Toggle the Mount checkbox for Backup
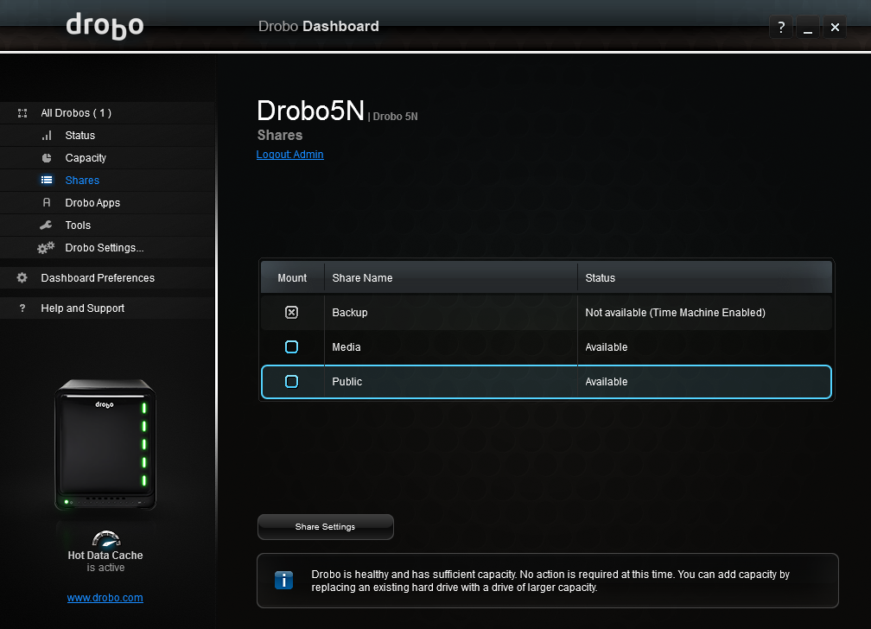Screen dimensions: 871x629 tap(292, 312)
